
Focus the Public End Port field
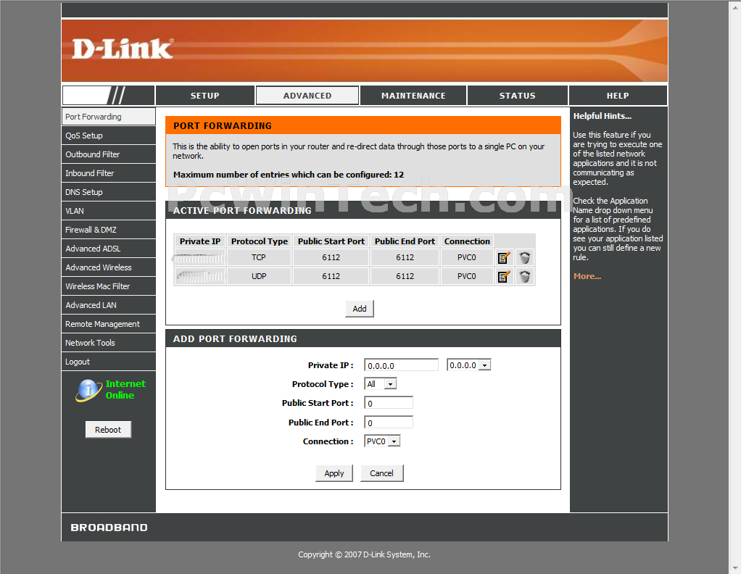389,423
